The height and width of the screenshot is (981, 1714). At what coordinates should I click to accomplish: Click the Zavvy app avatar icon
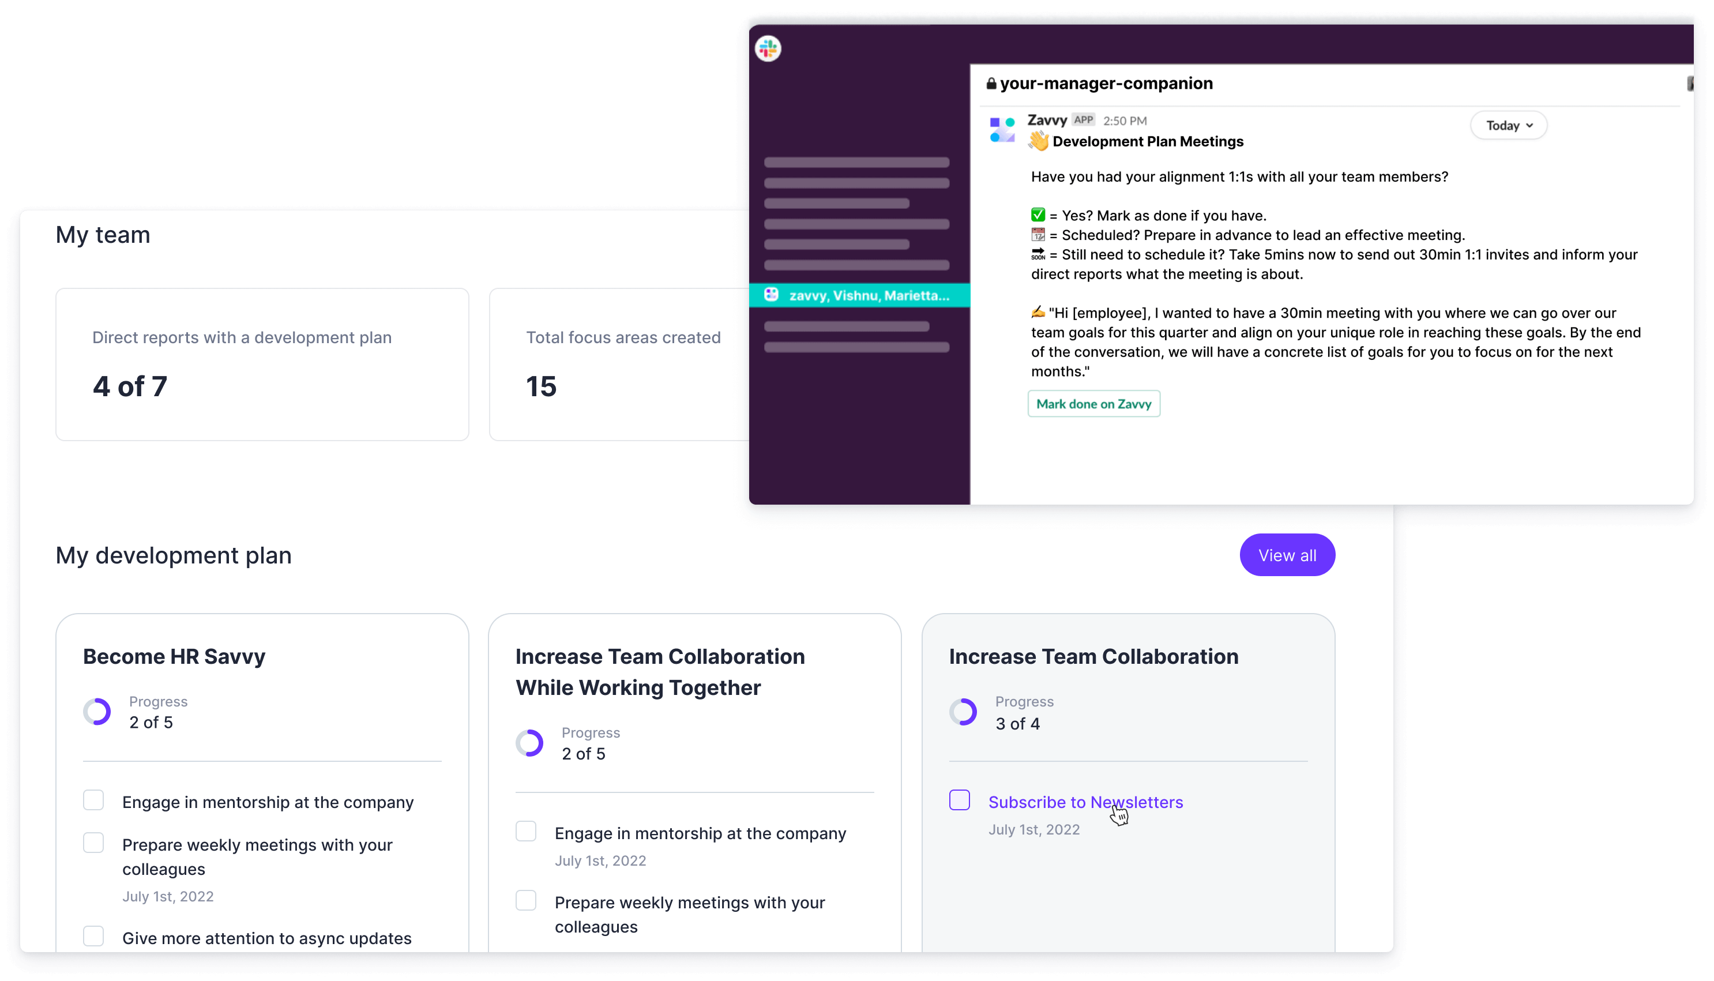point(1002,129)
